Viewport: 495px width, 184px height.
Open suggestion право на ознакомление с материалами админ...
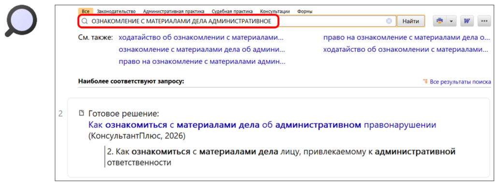[202, 61]
